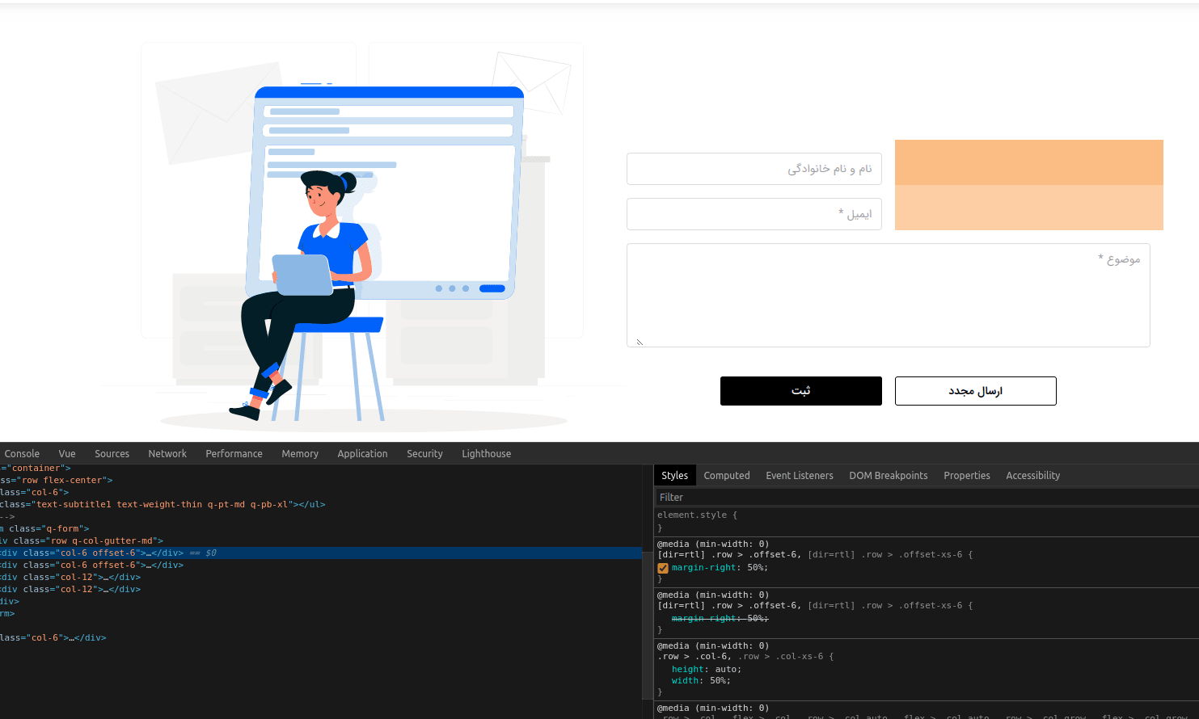This screenshot has width=1199, height=719.
Task: Switch to DOM Breakpoints pane
Action: point(889,476)
